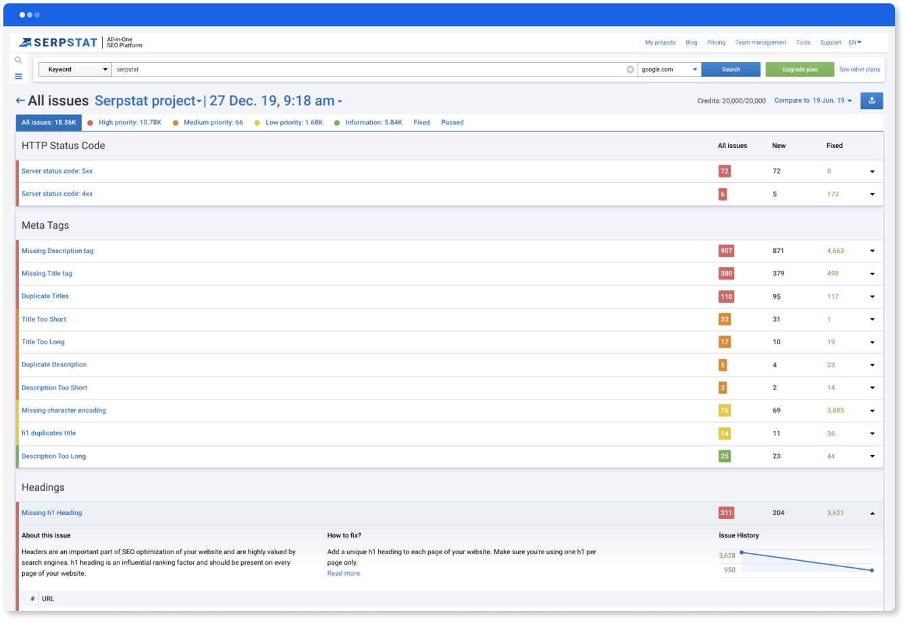
Task: Open the Tools menu
Action: [804, 43]
